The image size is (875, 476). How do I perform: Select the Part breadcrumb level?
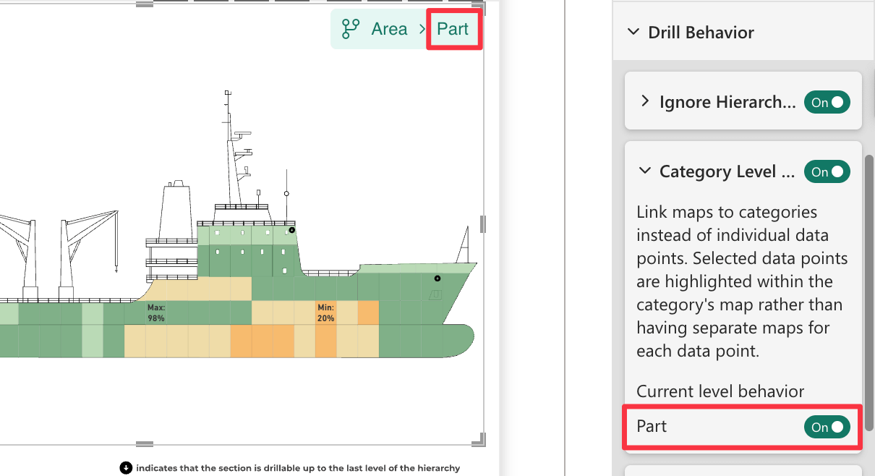tap(453, 29)
